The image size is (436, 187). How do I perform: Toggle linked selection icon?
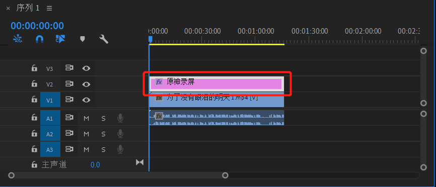click(60, 39)
